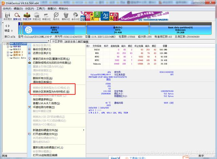Select Basic data partition in the tree
Viewport: 217px width, 159px height.
(20, 58)
